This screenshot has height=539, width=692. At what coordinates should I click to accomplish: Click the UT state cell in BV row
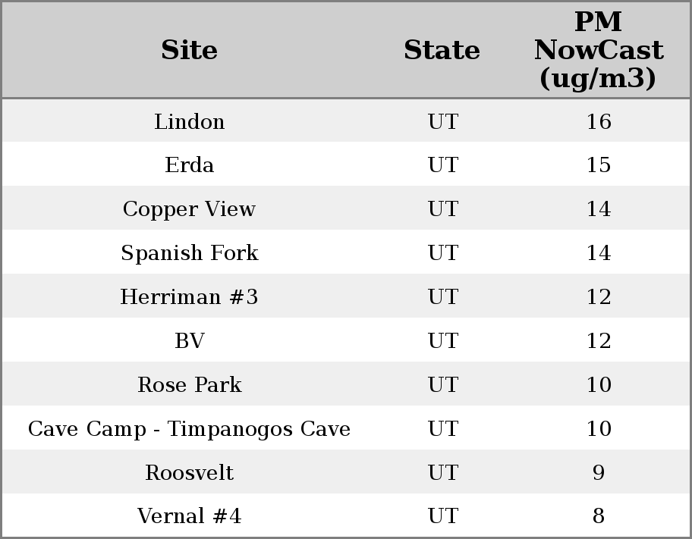click(442, 341)
